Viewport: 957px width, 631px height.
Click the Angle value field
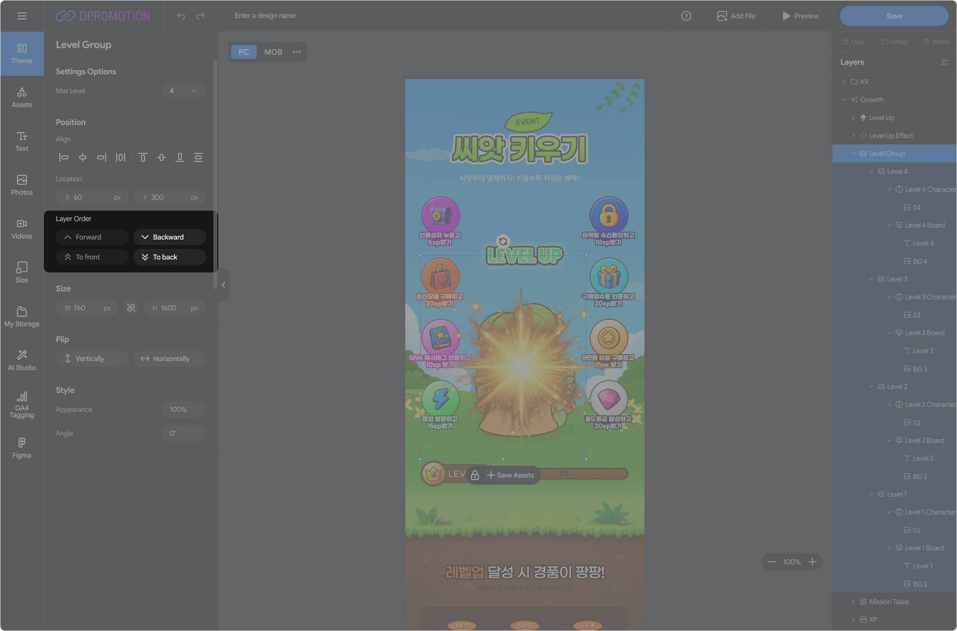click(183, 433)
